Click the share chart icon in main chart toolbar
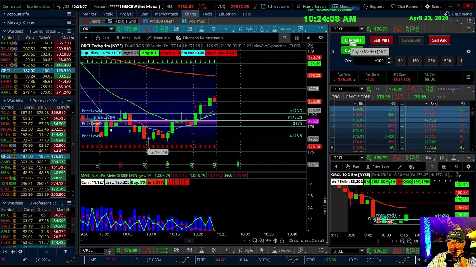 point(177,29)
